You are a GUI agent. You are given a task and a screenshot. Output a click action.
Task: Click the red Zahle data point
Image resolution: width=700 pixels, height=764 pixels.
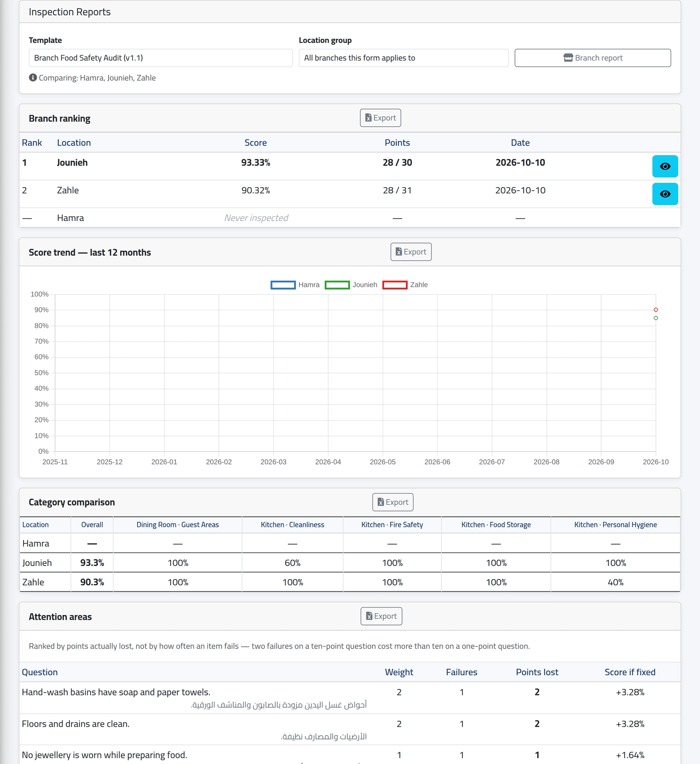pyautogui.click(x=656, y=310)
